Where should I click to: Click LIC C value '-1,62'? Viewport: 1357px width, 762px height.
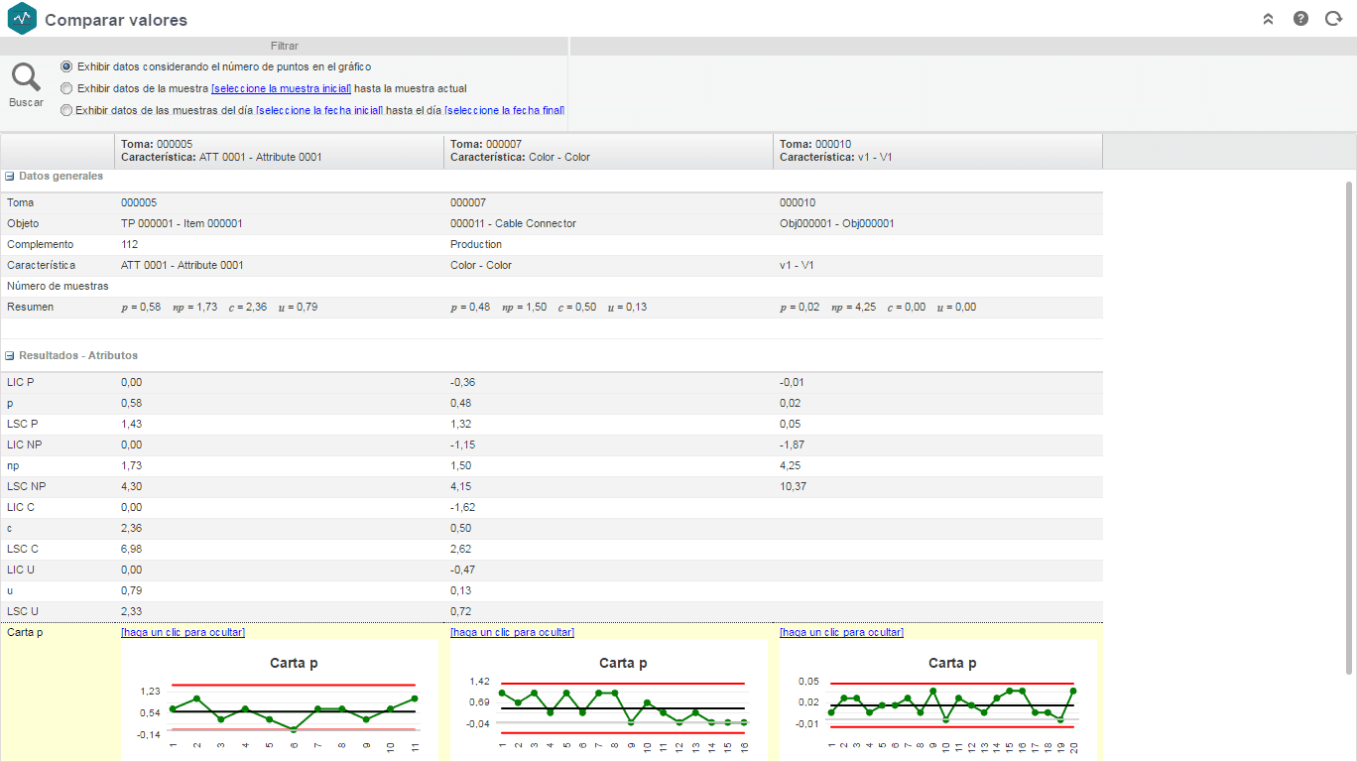462,507
